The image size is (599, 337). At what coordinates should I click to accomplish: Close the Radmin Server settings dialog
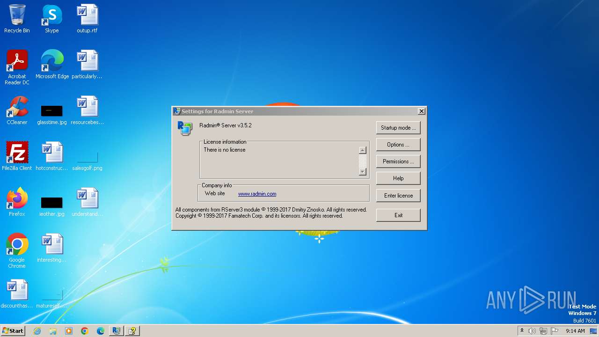pos(421,111)
